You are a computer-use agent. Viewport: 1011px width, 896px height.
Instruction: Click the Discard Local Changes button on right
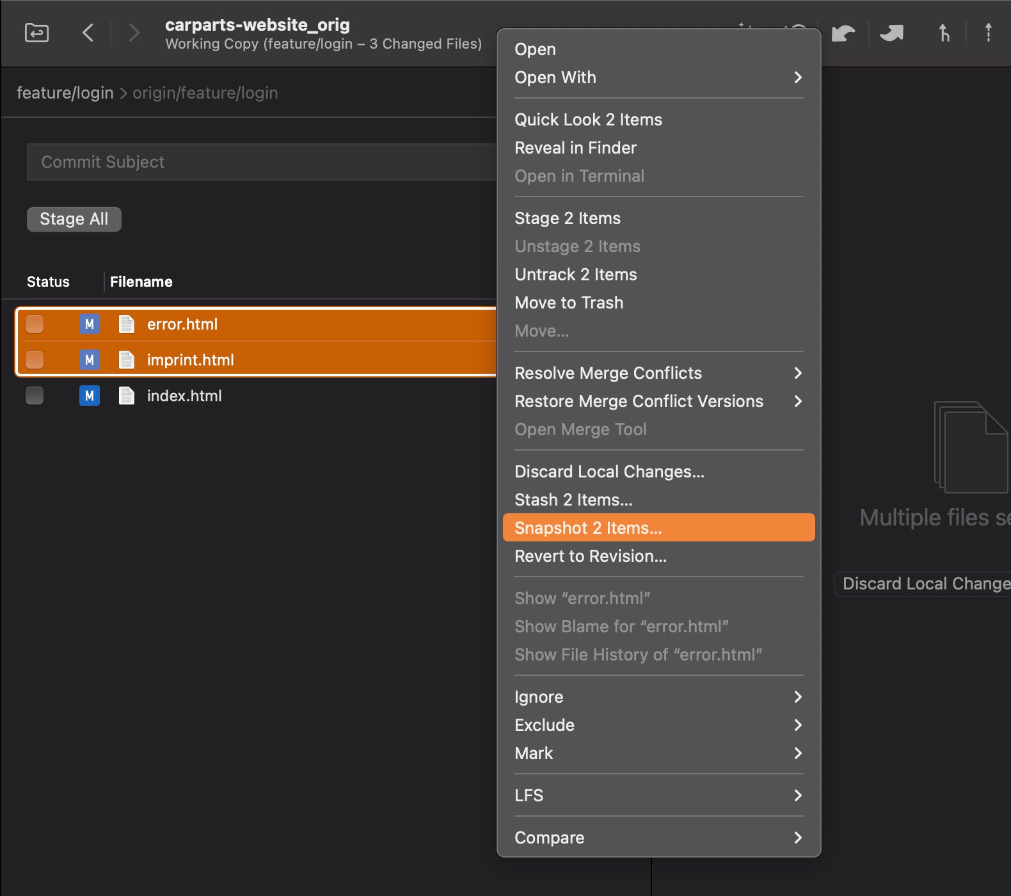pyautogui.click(x=925, y=584)
